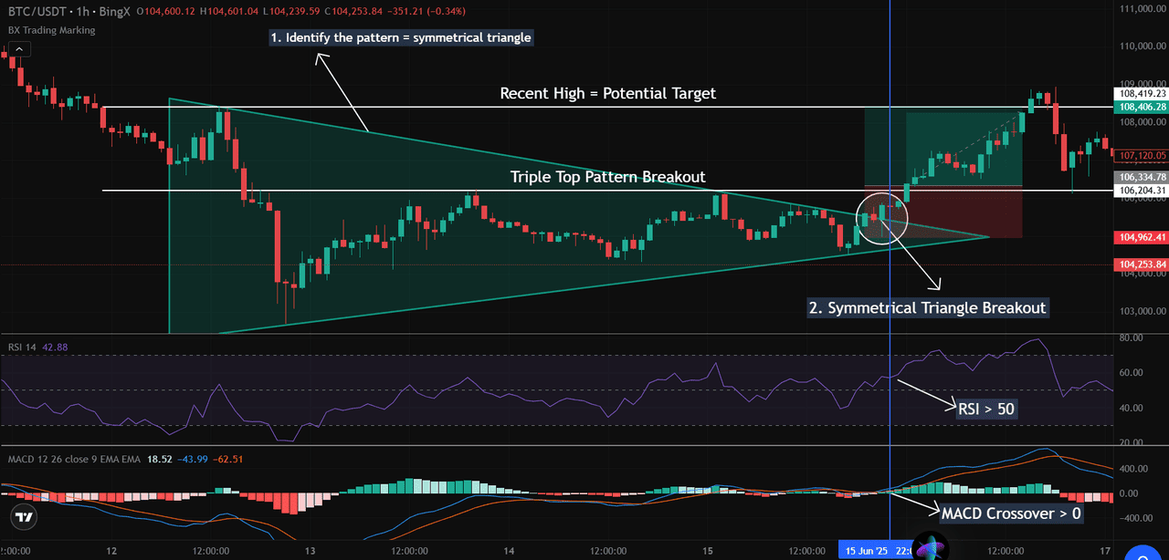Click the 'Symmetrical Triangle Breakout' annotation

pyautogui.click(x=927, y=307)
